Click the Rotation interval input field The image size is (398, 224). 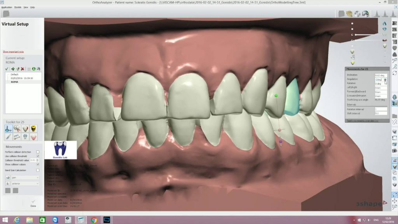coord(381,109)
